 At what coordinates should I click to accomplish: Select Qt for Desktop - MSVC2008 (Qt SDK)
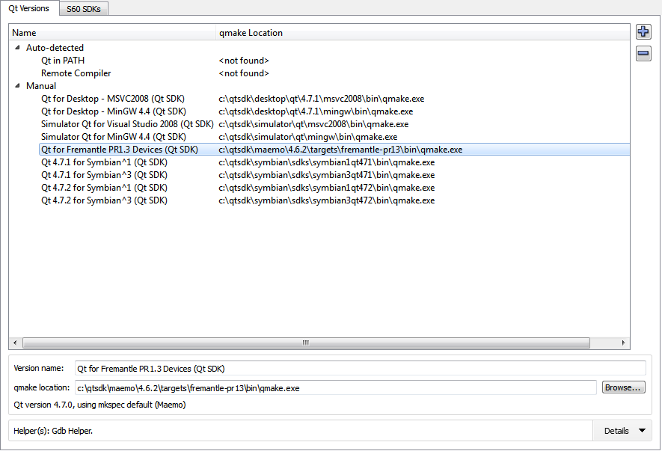tap(113, 99)
